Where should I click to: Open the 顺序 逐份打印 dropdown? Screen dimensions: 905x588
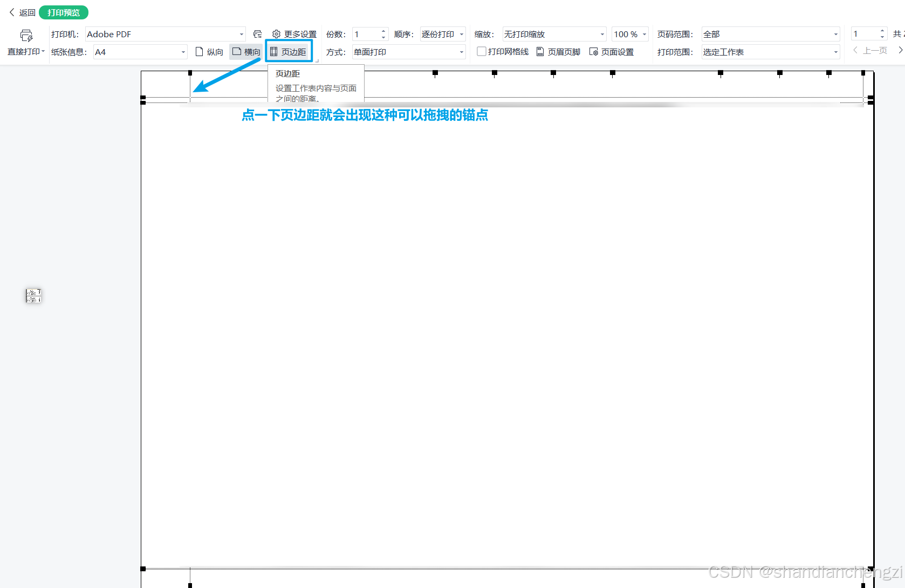click(443, 34)
